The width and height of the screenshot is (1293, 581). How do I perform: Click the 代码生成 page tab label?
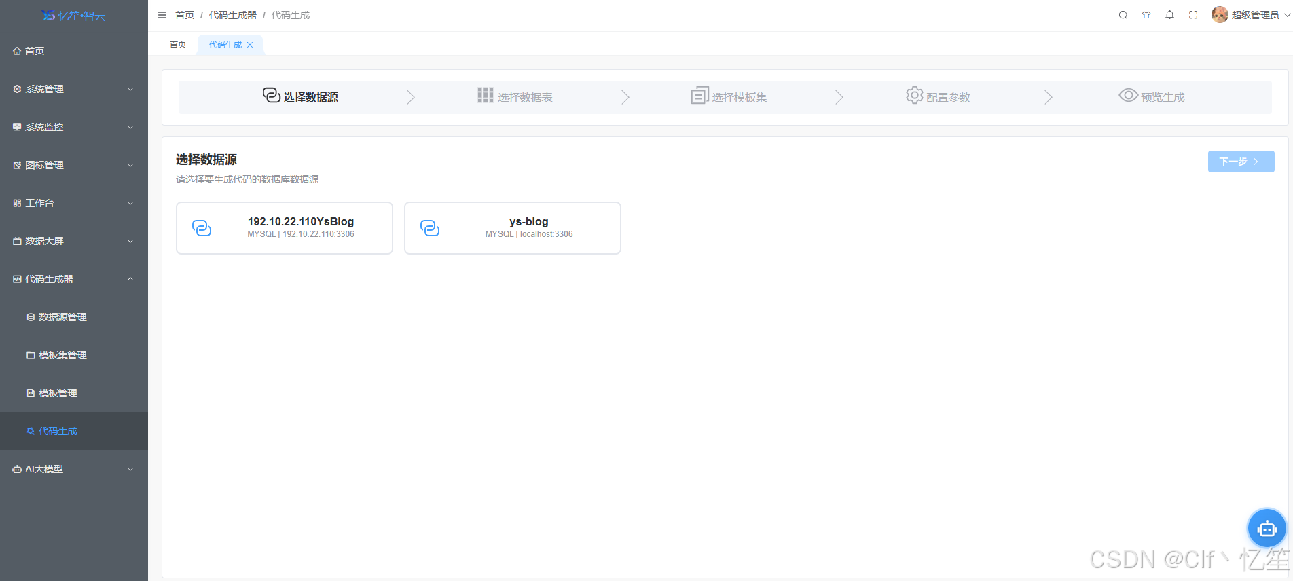pyautogui.click(x=225, y=45)
